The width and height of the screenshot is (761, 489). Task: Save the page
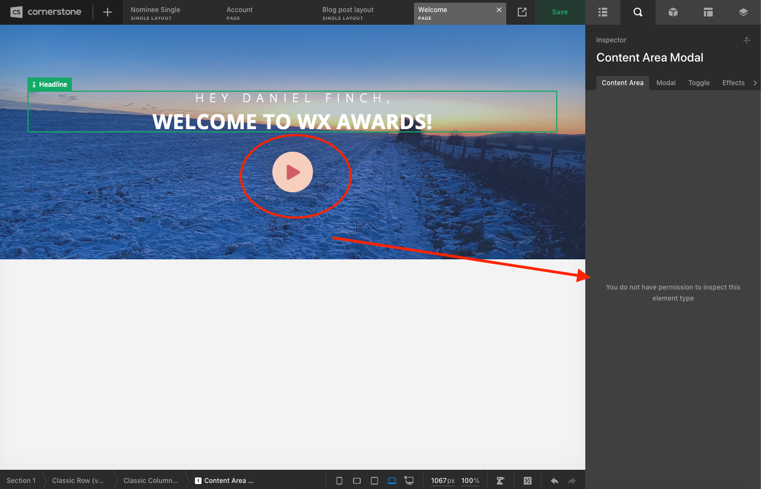559,12
